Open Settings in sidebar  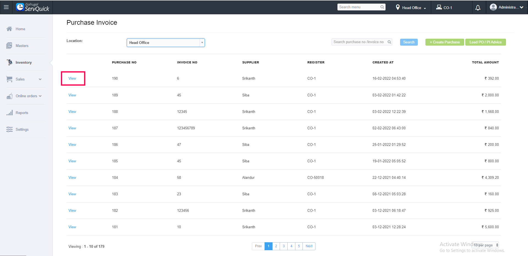click(22, 129)
